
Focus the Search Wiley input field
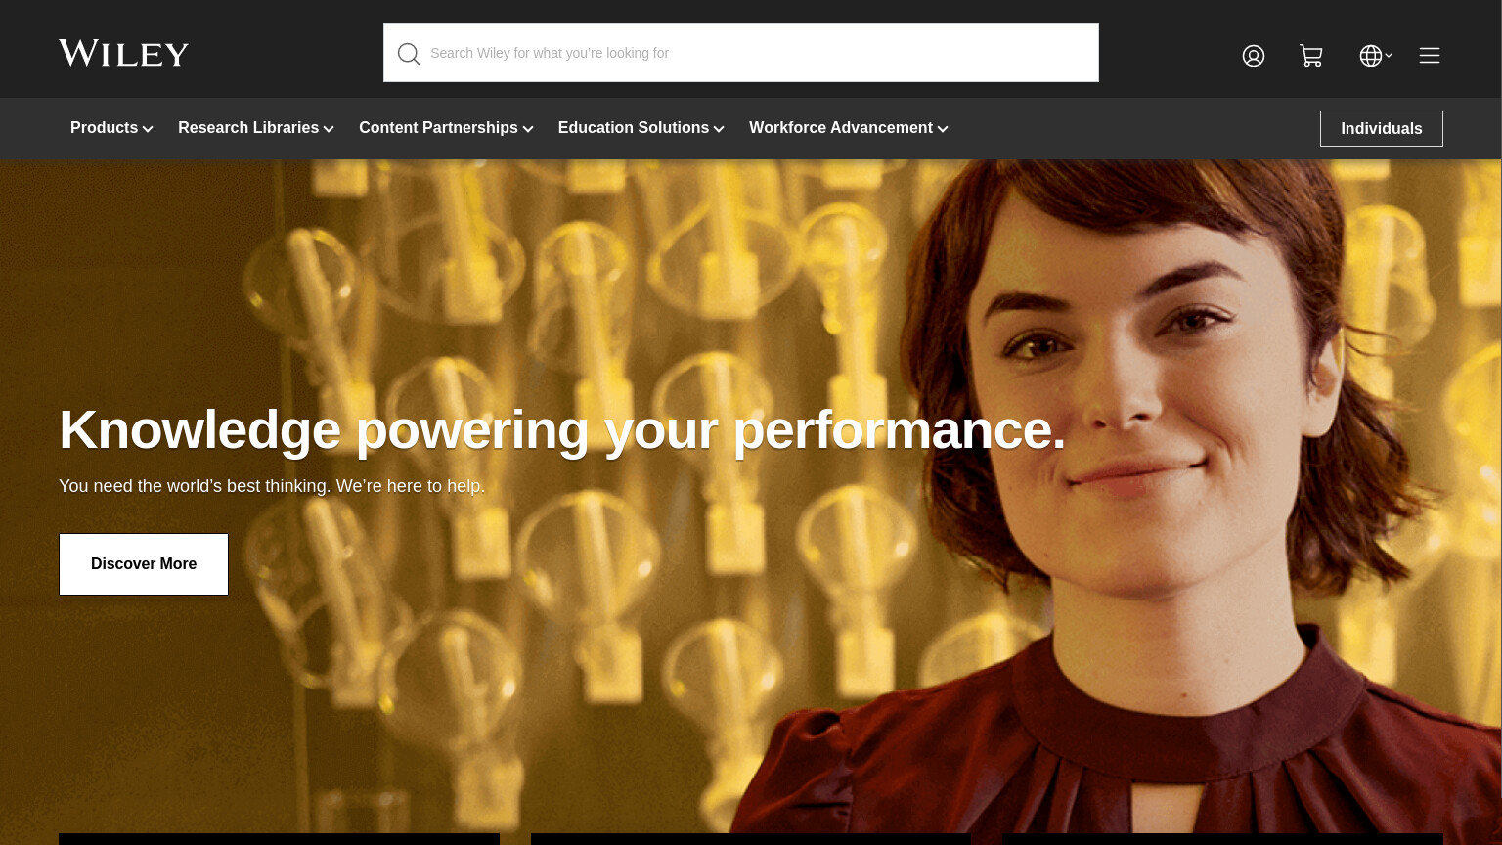[x=741, y=53]
